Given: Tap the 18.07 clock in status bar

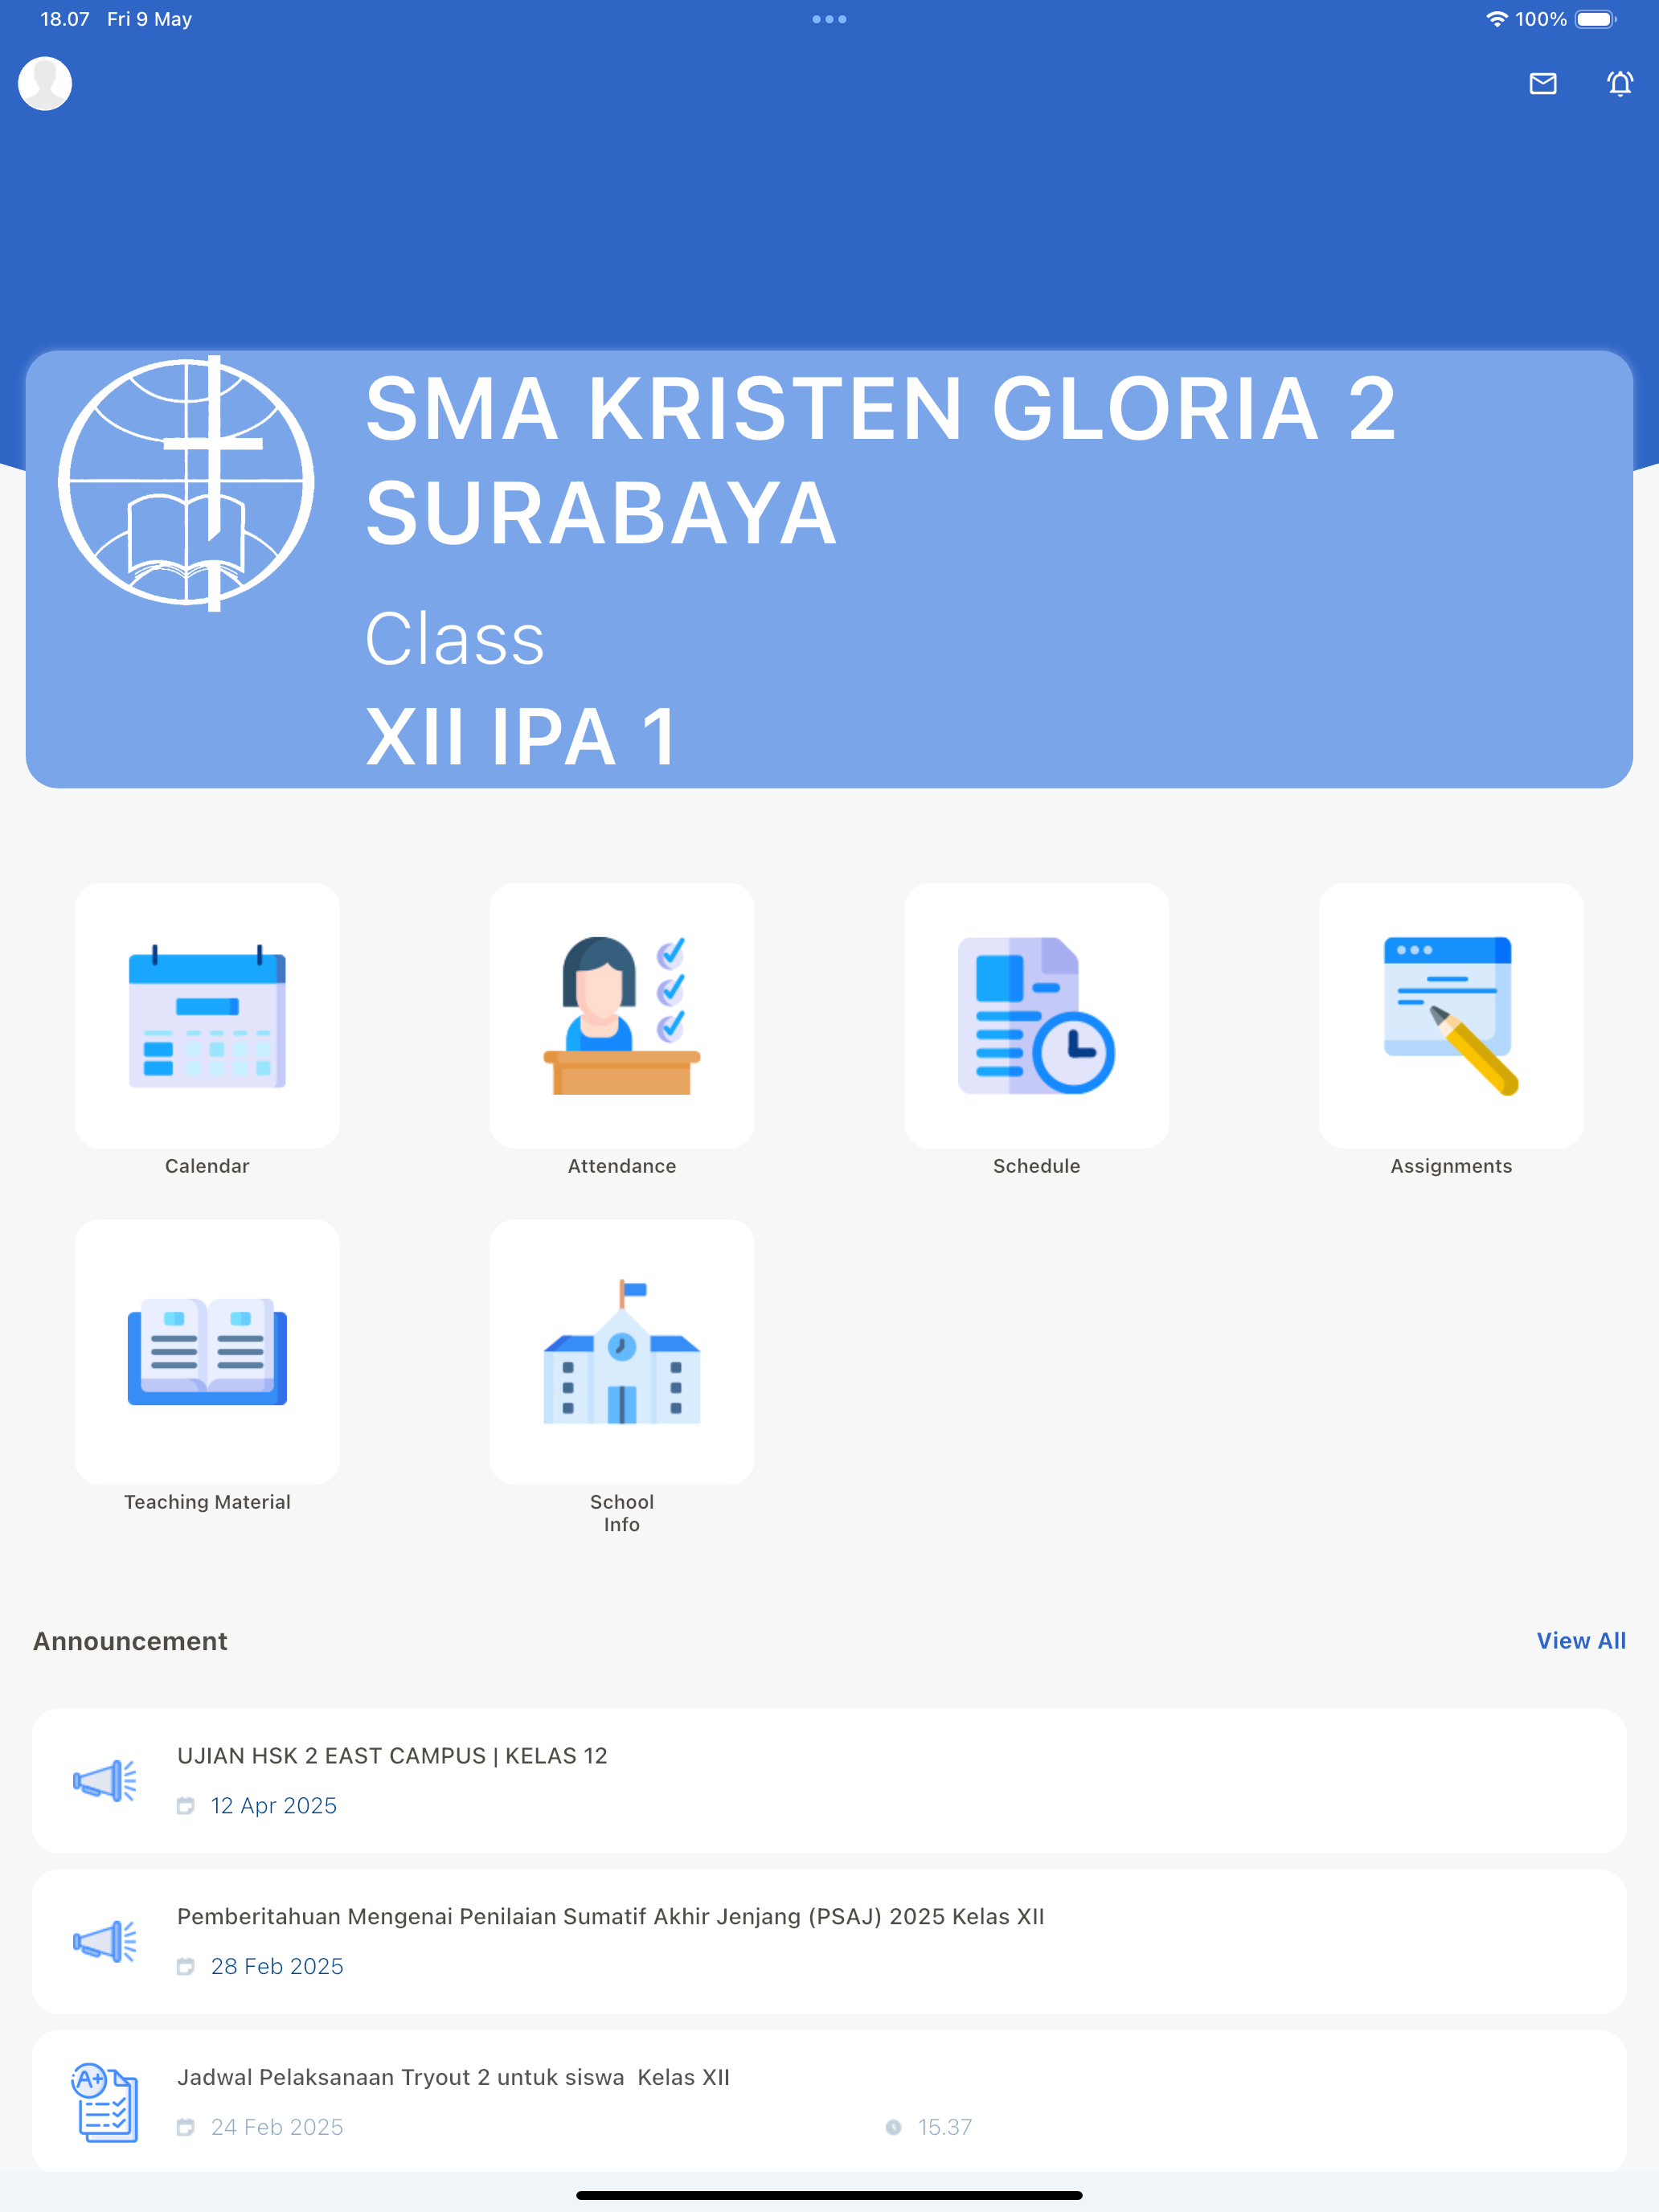Looking at the screenshot, I should click(65, 19).
